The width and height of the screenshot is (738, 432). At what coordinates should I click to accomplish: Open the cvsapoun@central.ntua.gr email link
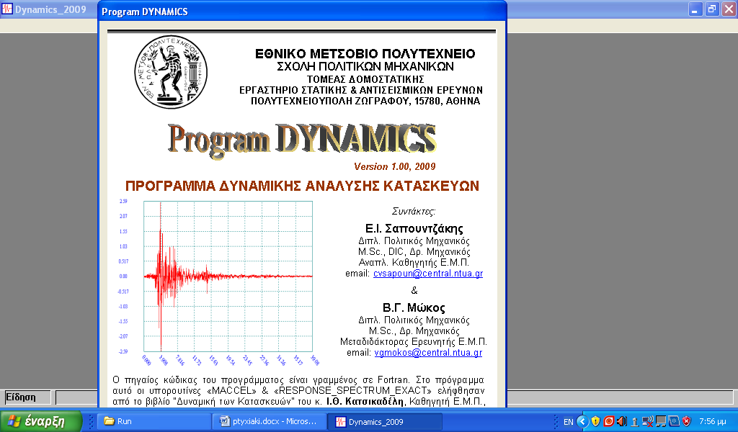428,273
